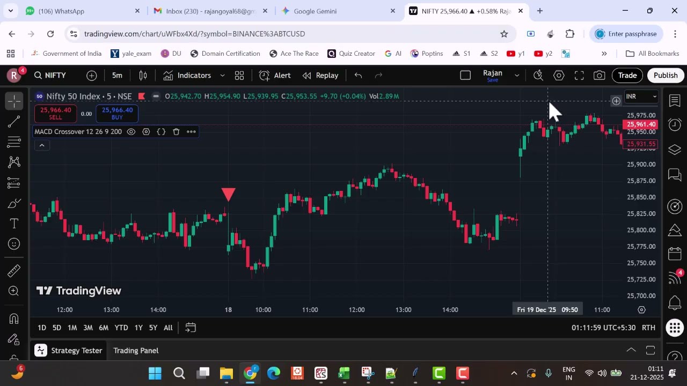Open indicator templates grid
The image size is (687, 386).
(239, 76)
